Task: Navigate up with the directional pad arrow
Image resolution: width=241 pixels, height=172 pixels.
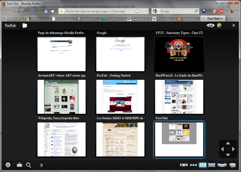Action: (228, 143)
